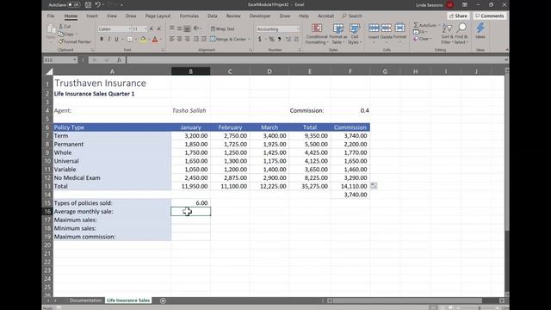Open Format as Table gallery
This screenshot has height=310, width=551.
pyautogui.click(x=338, y=34)
